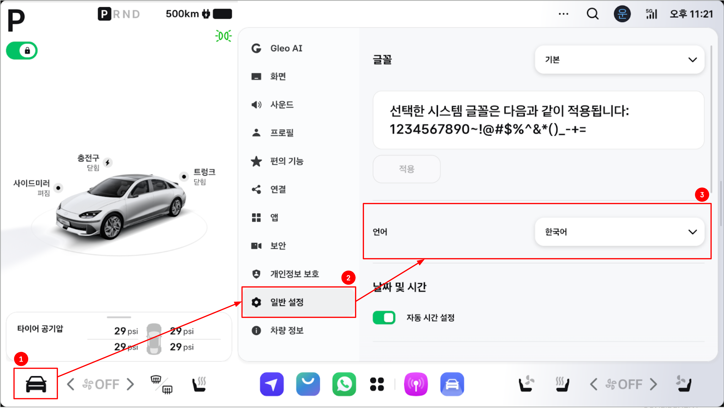Toggle the door lock switch

pos(22,51)
